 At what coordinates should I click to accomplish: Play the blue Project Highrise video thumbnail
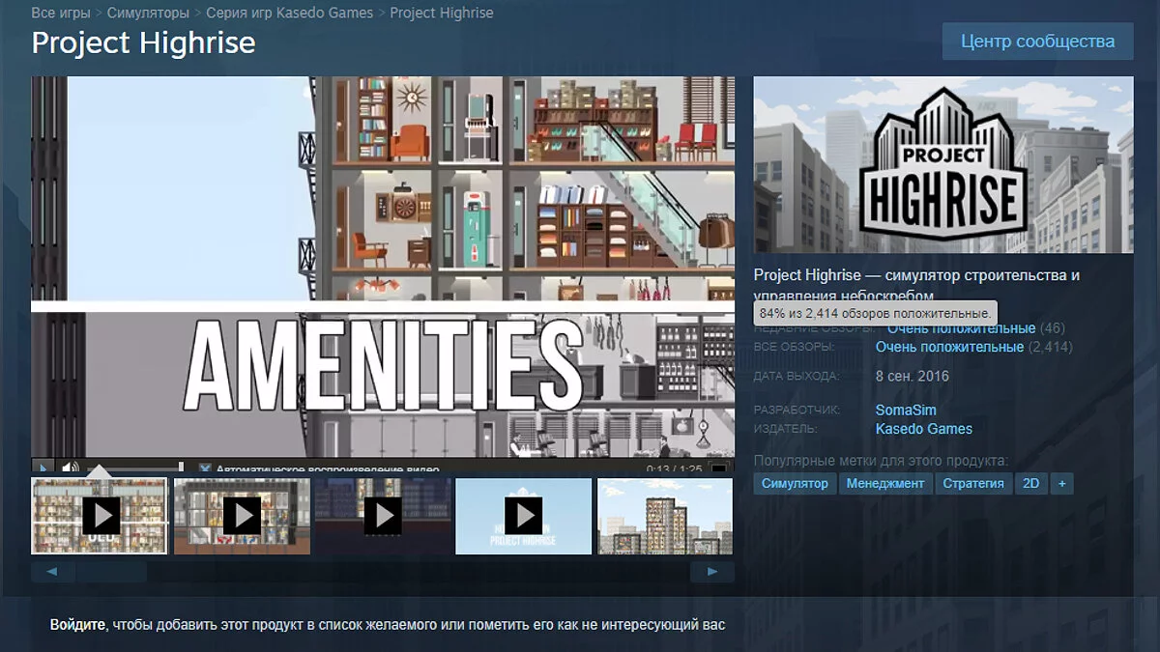point(523,517)
